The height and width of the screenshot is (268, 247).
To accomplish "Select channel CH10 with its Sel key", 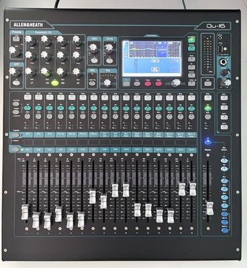I will [x=126, y=109].
